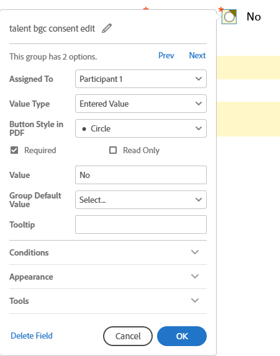Expand the Appearance section
The height and width of the screenshot is (356, 280).
coord(108,277)
